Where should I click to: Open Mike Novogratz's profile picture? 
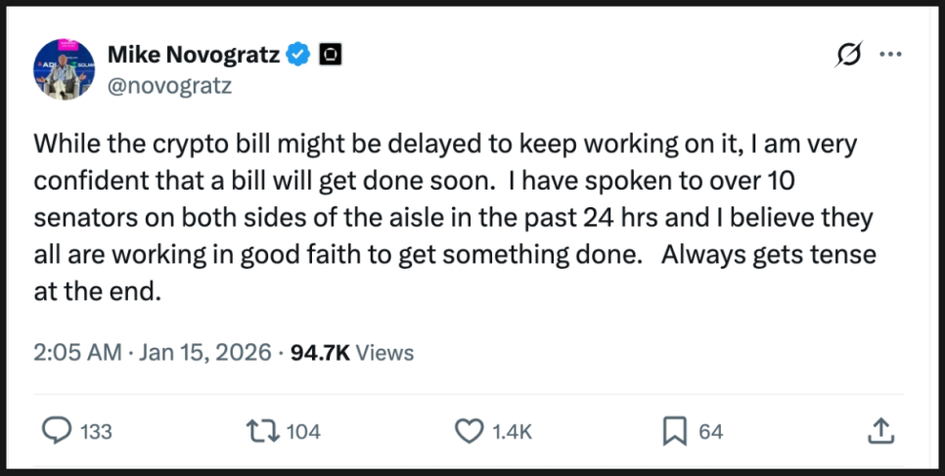click(66, 69)
